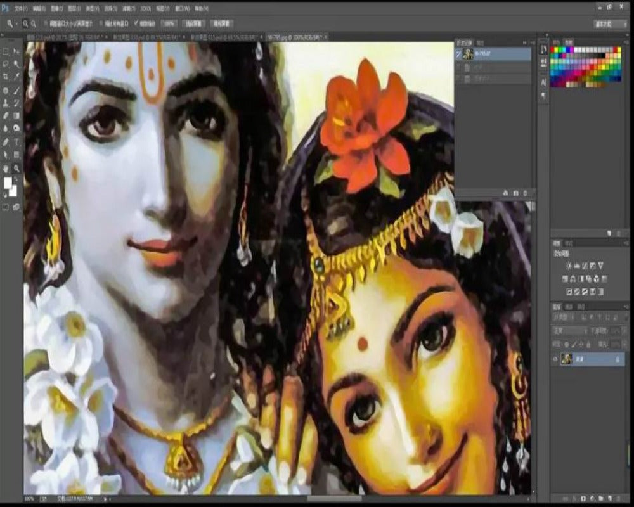
Task: Open the Curves adjustment icon
Action: [x=583, y=266]
